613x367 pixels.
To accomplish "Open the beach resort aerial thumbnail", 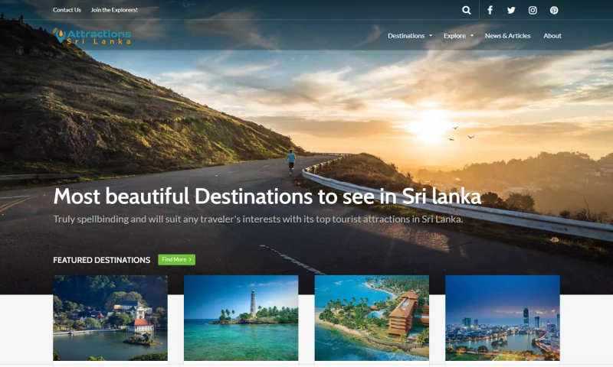I will [x=372, y=318].
